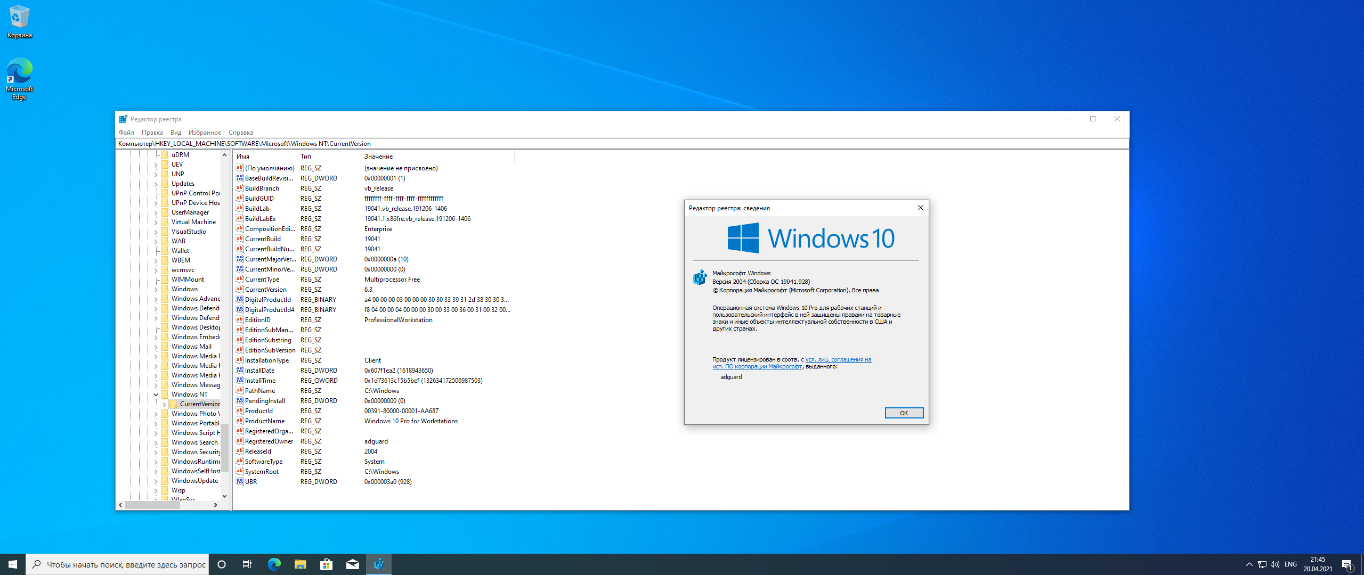Screen dimensions: 1364x575
Task: Click the CurrentVersion folder icon in tree
Action: [x=174, y=404]
